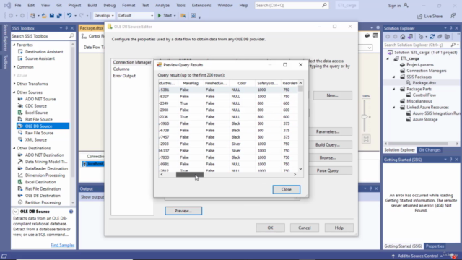Viewport: 462px width, 260px height.
Task: Click OK in OLE DB Source Editor
Action: tap(270, 227)
